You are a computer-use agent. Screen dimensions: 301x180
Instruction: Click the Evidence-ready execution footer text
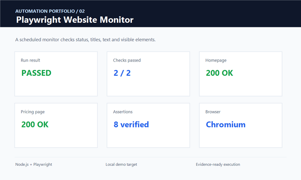click(x=218, y=164)
